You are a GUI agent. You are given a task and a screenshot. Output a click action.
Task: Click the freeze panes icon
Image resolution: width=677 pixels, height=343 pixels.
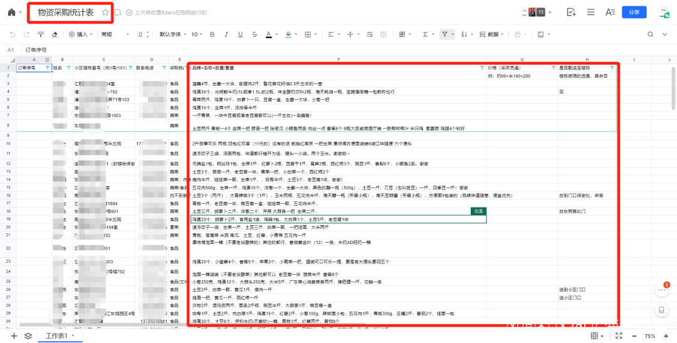pyautogui.click(x=402, y=34)
